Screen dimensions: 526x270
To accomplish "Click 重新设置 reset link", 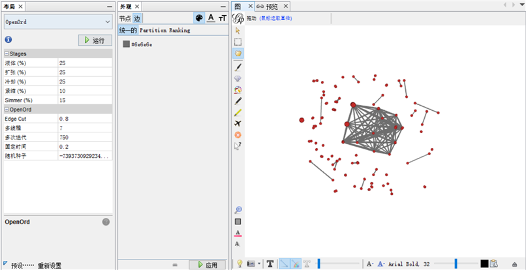I will [50, 265].
